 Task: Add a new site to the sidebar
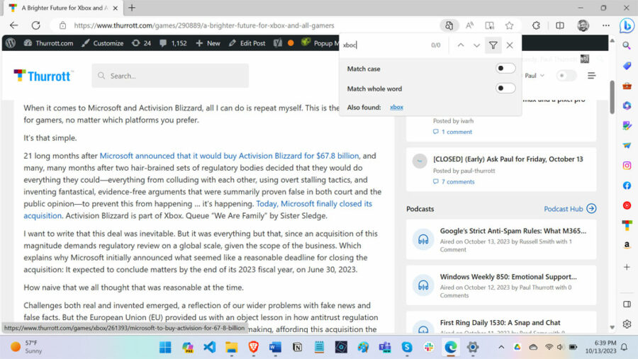click(627, 267)
